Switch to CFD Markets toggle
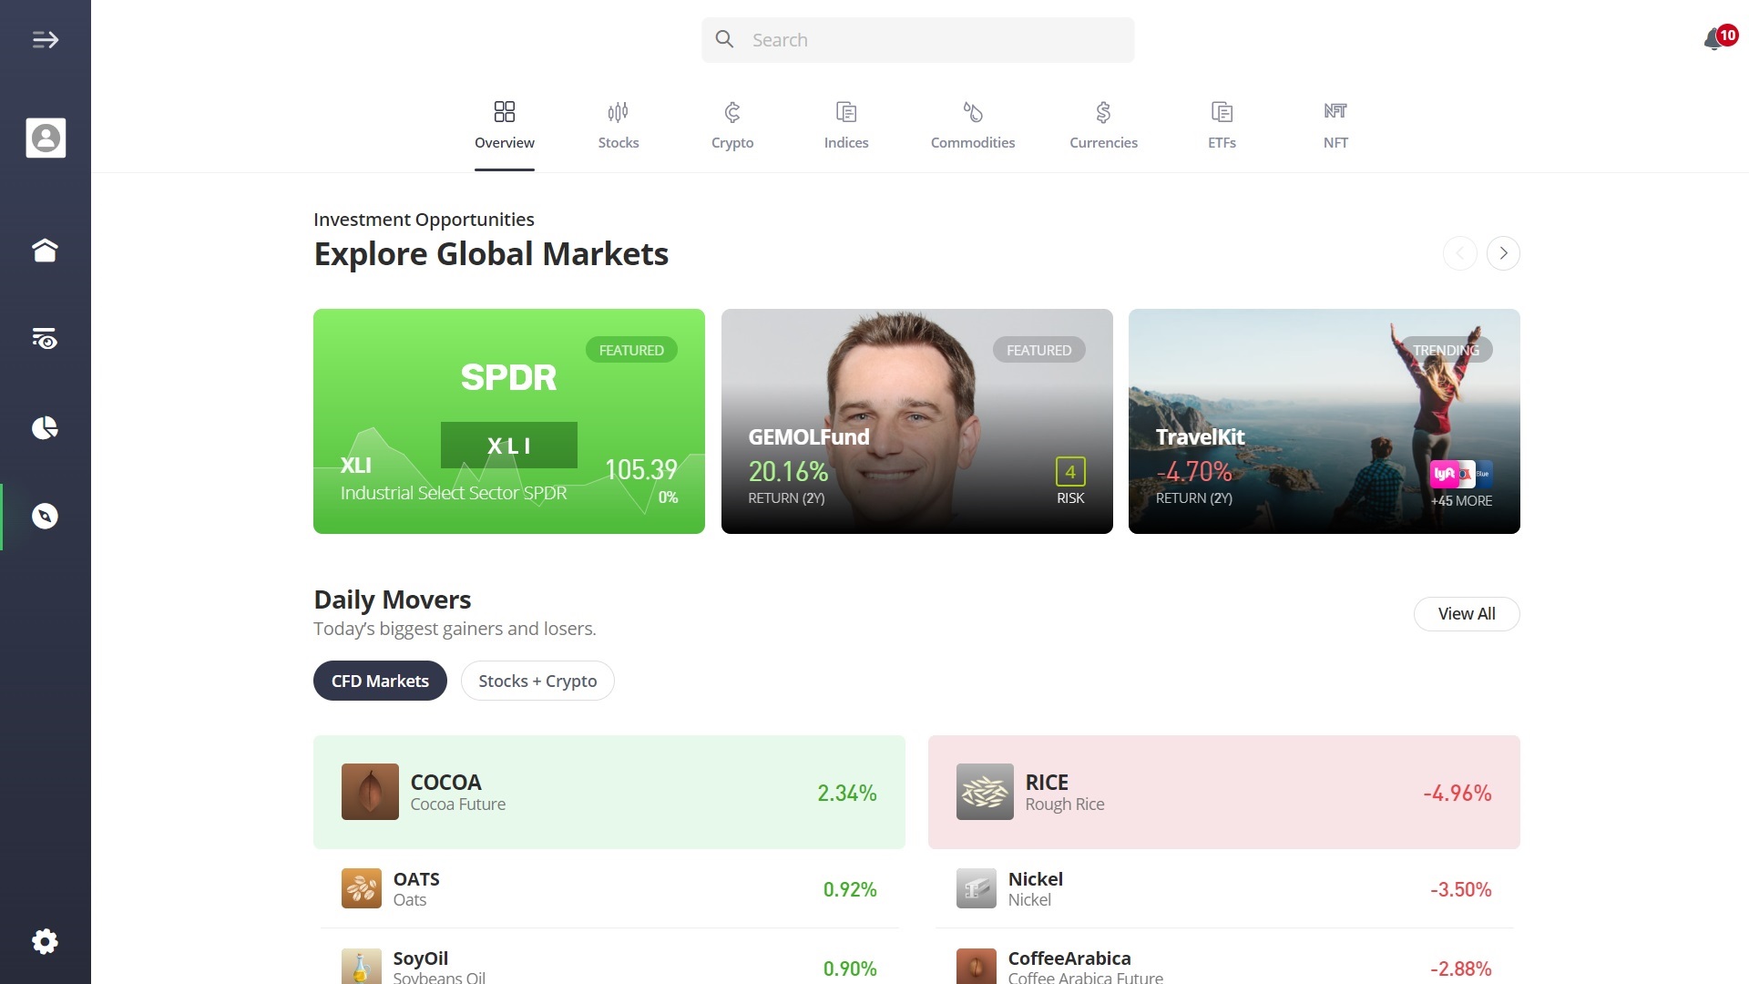The width and height of the screenshot is (1749, 984). click(x=380, y=682)
